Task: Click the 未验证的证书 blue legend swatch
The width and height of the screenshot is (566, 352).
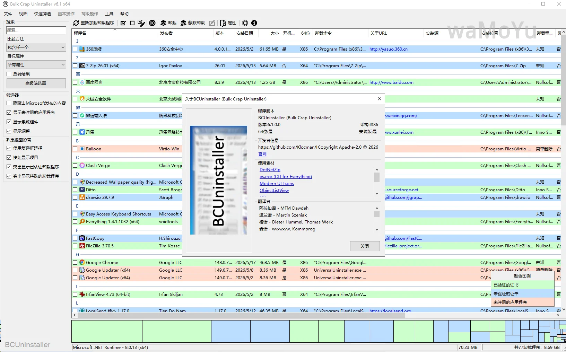Action: (x=523, y=294)
